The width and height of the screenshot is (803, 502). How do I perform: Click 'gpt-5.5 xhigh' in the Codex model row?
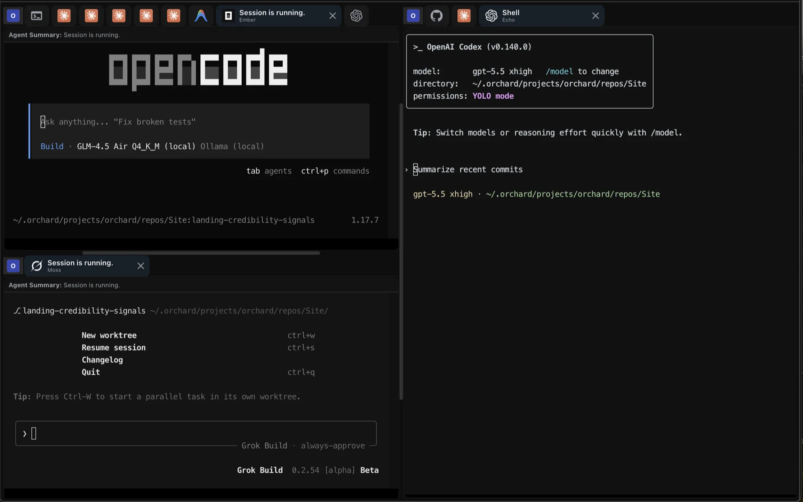[502, 71]
